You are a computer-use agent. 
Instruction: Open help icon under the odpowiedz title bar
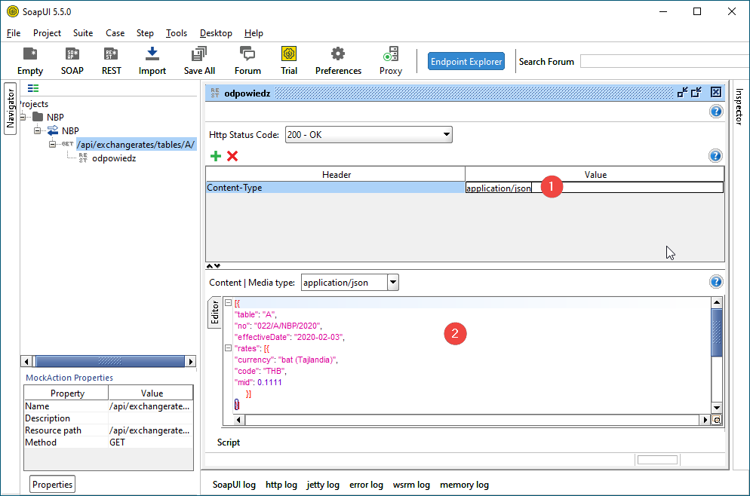click(716, 112)
